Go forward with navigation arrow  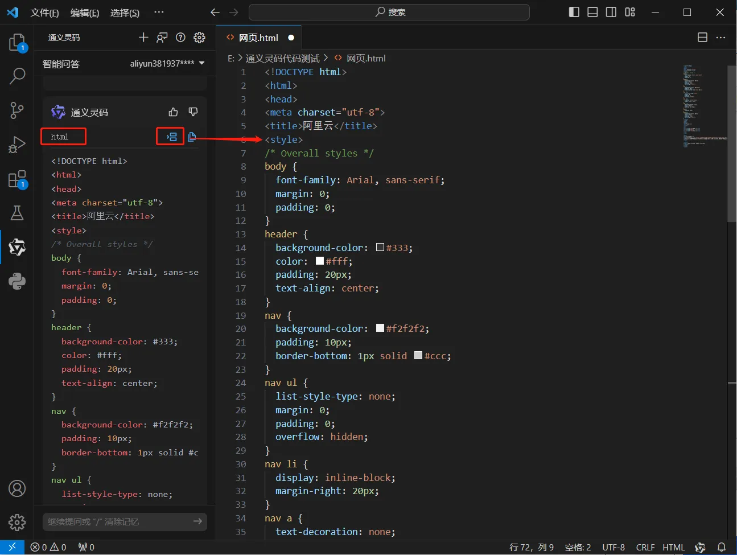tap(234, 12)
